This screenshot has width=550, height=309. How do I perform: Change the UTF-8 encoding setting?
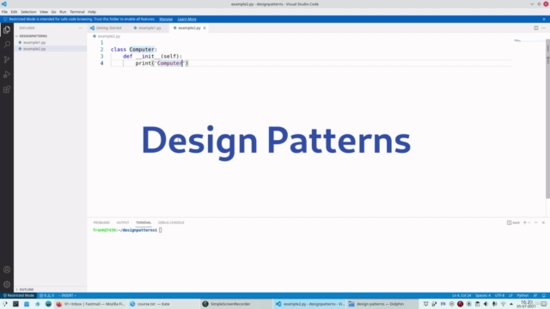tap(499, 295)
